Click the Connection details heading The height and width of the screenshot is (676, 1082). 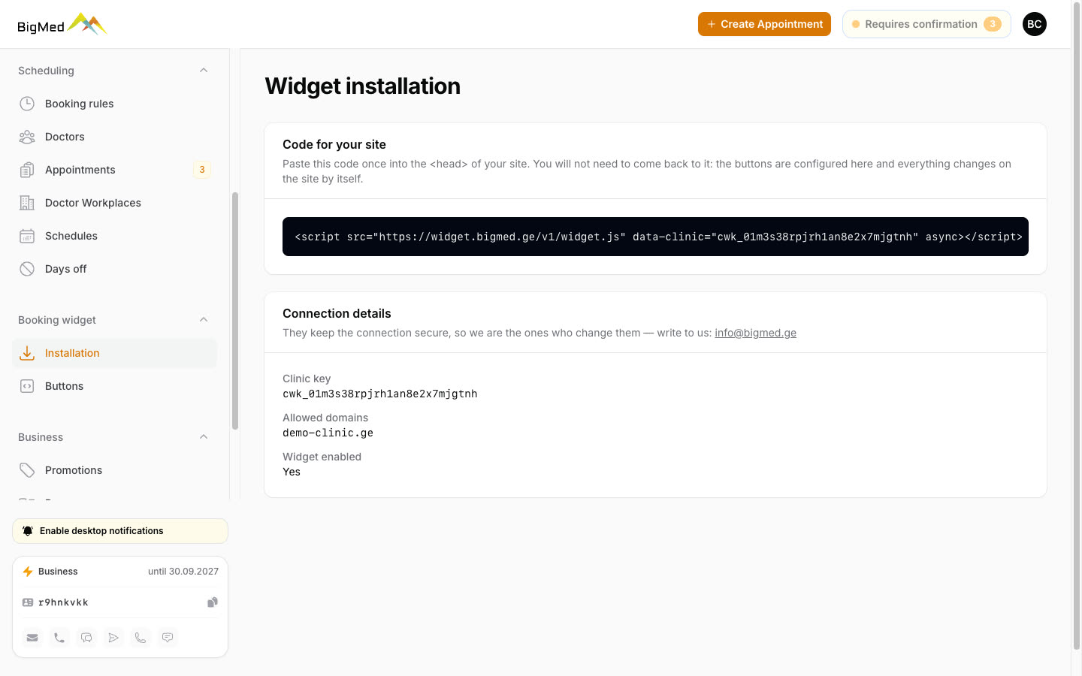coord(337,313)
